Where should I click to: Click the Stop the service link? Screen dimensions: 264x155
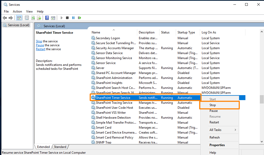39,41
